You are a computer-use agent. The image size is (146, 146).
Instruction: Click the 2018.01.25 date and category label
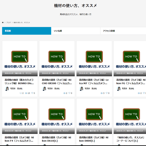coord(92,131)
